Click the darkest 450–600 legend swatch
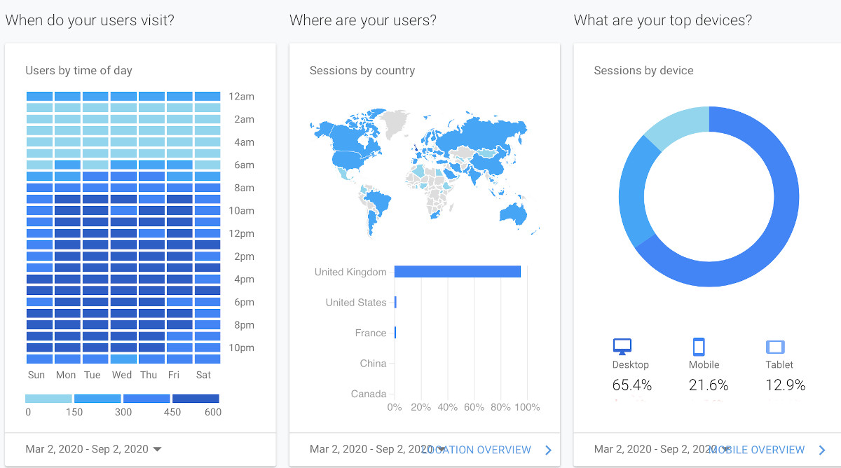 [x=196, y=398]
